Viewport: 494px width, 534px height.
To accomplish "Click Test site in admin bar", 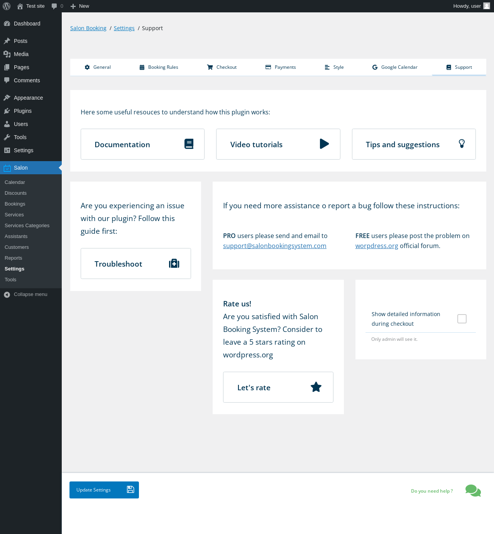I will [36, 6].
